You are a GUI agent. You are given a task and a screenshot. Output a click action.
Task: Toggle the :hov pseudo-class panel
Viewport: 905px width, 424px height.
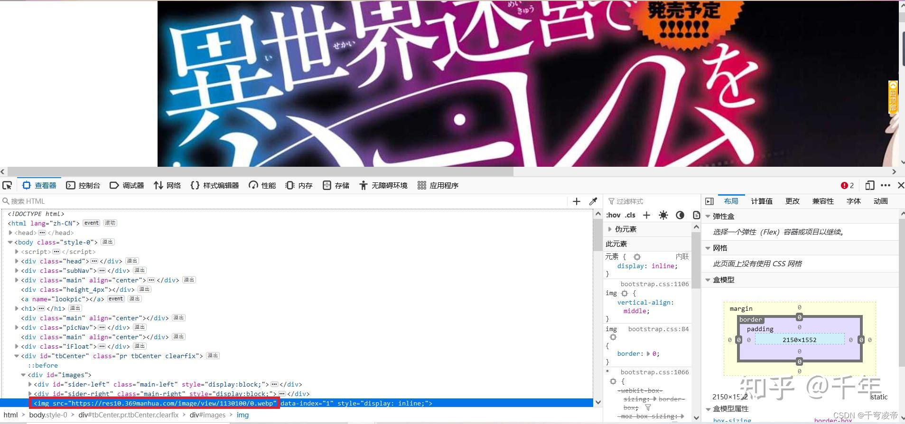click(613, 215)
